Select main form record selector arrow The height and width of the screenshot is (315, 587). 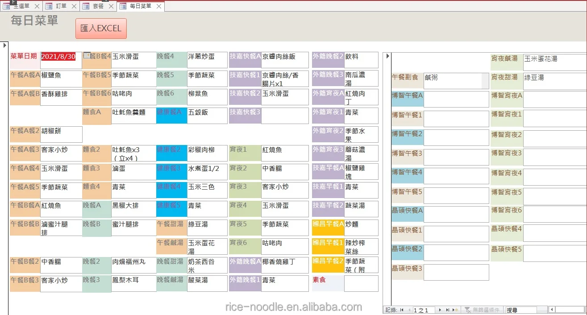[5, 45]
